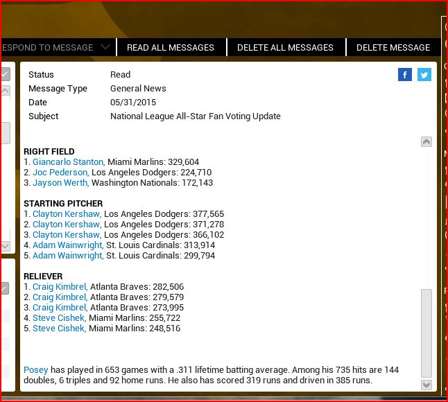Open Clayton Kershaw link with 366,102 votes
448x402 pixels.
click(67, 235)
